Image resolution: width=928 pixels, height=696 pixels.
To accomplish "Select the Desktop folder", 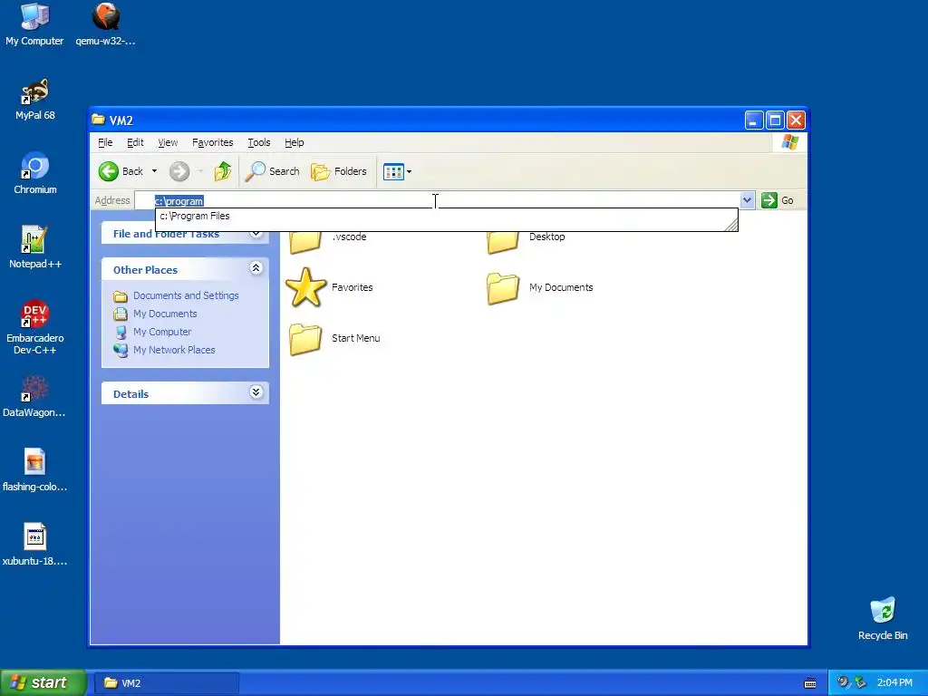I will (526, 239).
